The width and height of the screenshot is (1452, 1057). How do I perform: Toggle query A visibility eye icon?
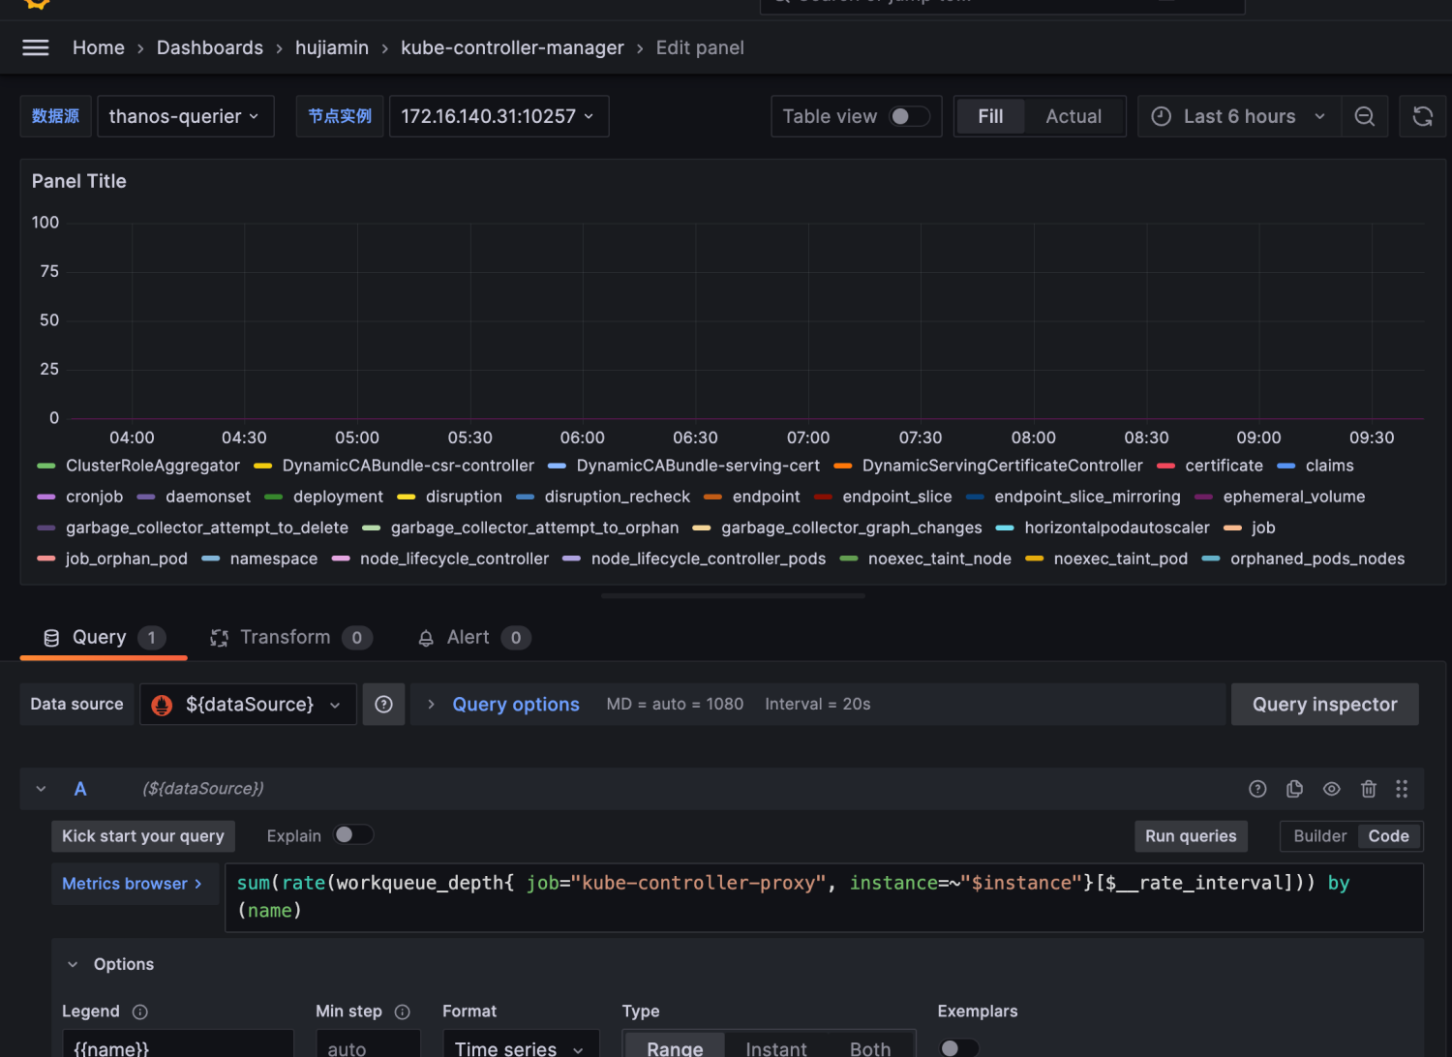coord(1331,789)
